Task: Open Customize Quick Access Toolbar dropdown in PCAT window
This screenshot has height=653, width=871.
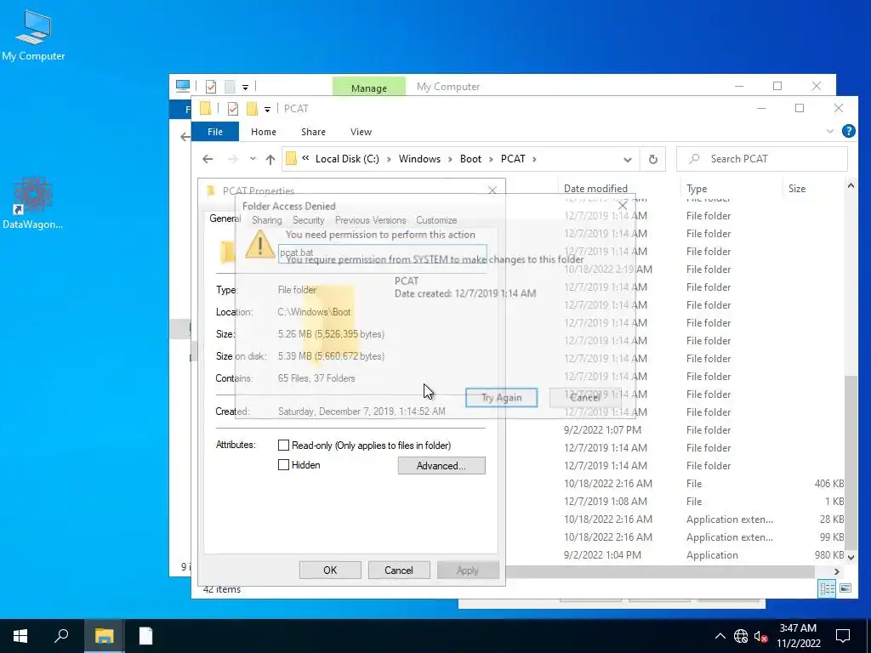Action: coord(267,110)
